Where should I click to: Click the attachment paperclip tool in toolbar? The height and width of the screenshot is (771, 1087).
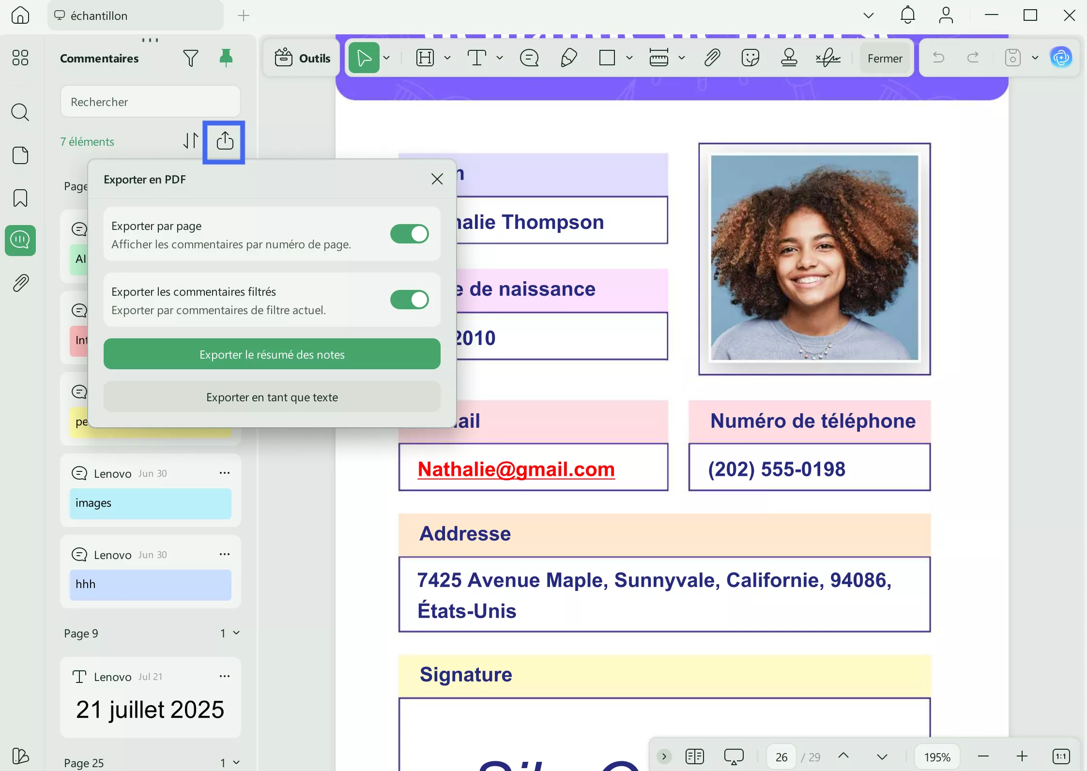(712, 58)
